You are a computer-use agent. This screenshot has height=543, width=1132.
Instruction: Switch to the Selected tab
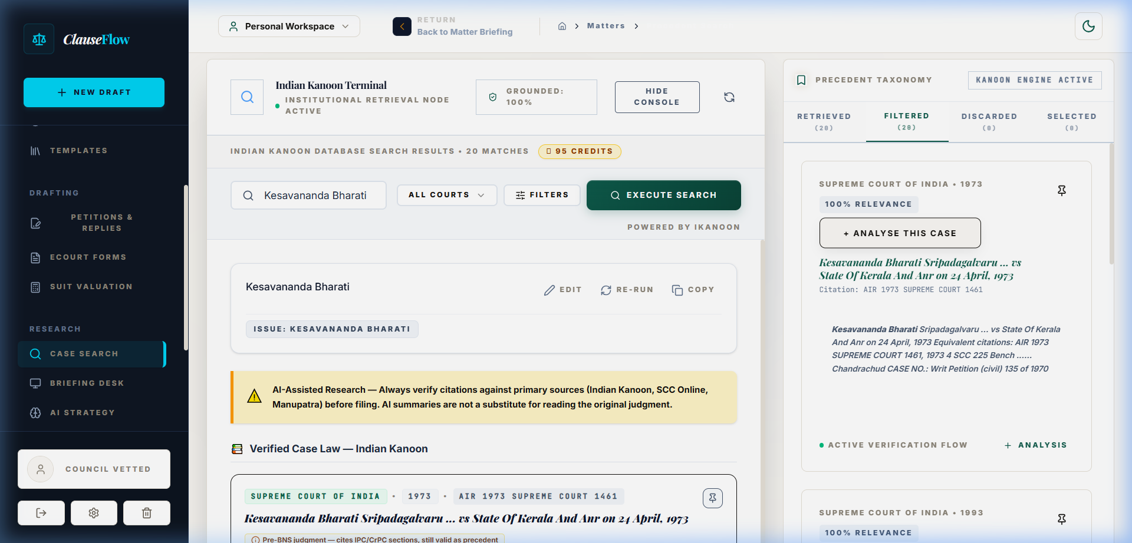point(1072,122)
